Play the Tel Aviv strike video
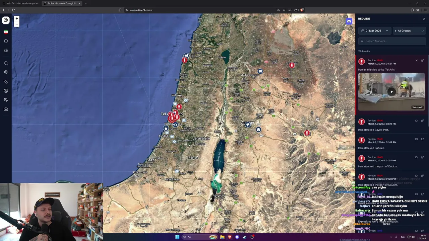The width and height of the screenshot is (429, 241). [391, 92]
